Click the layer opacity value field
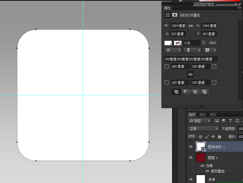This screenshot has width=243, height=183. point(240,129)
